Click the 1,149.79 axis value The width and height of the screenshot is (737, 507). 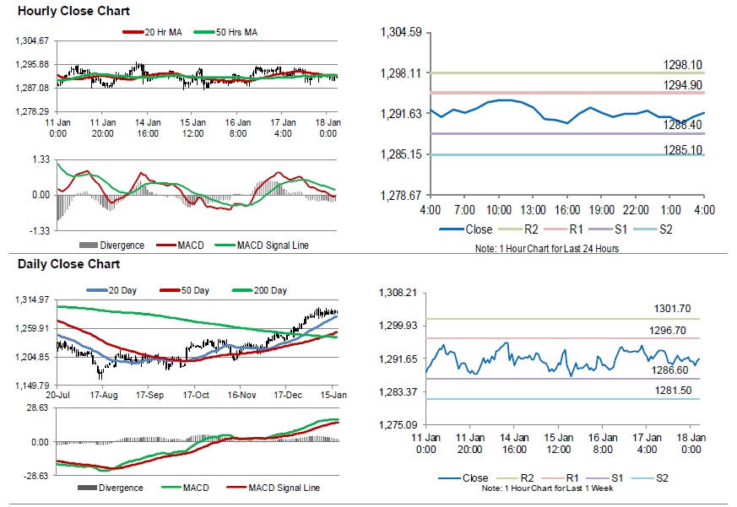click(x=32, y=386)
